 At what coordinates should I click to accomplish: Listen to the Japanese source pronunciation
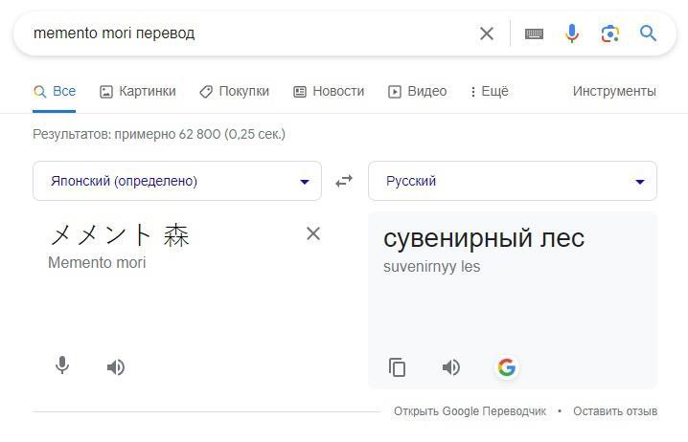tap(116, 367)
